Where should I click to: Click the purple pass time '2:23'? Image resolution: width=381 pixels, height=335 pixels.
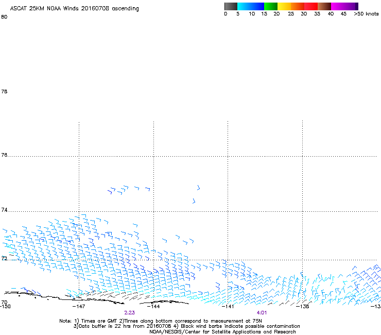tap(130, 313)
